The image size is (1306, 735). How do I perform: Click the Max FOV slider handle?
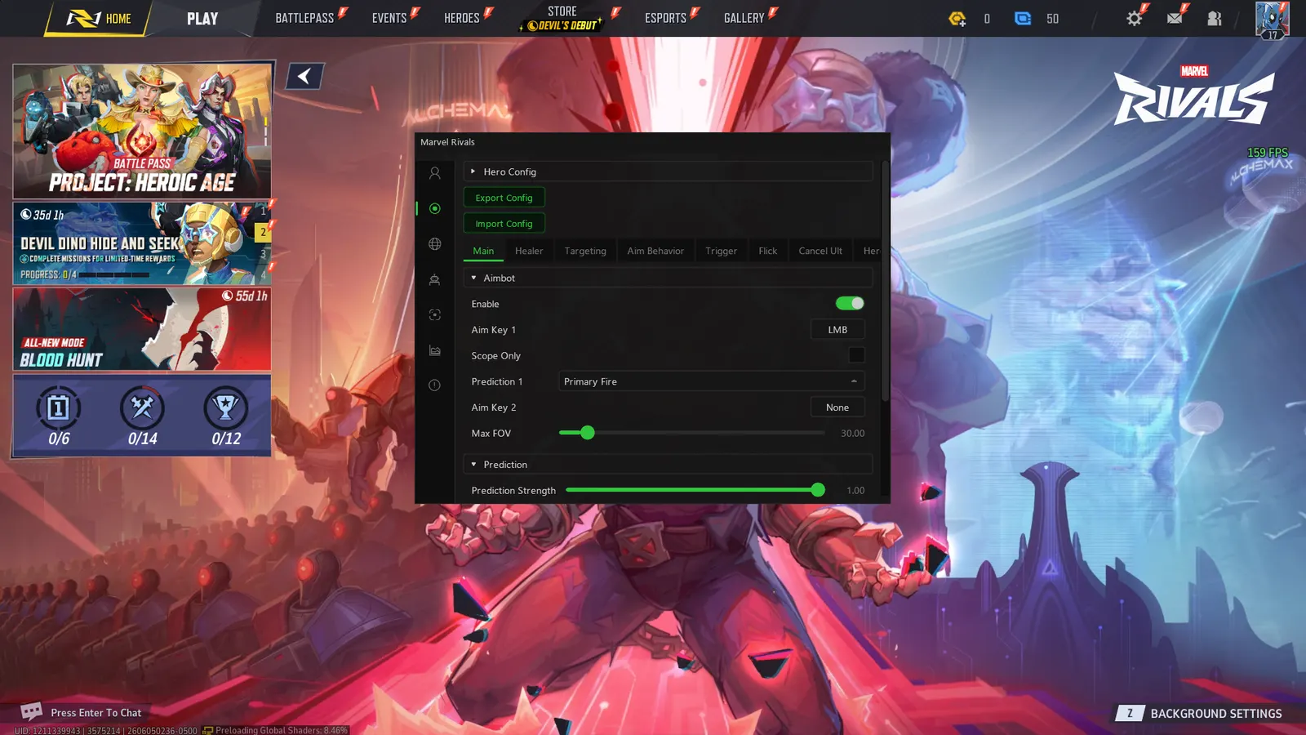tap(588, 433)
